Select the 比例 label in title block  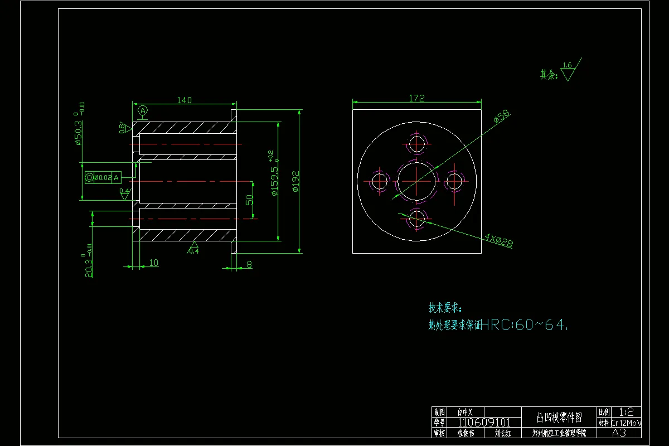click(x=604, y=412)
